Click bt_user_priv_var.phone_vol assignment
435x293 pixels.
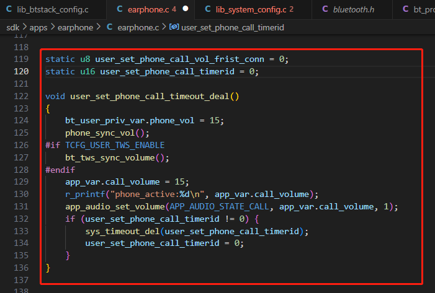tap(145, 120)
